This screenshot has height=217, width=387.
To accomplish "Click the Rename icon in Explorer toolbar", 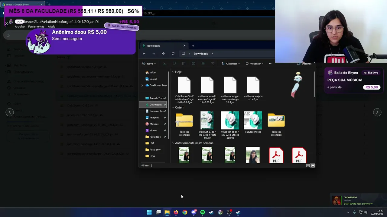I will [x=193, y=64].
